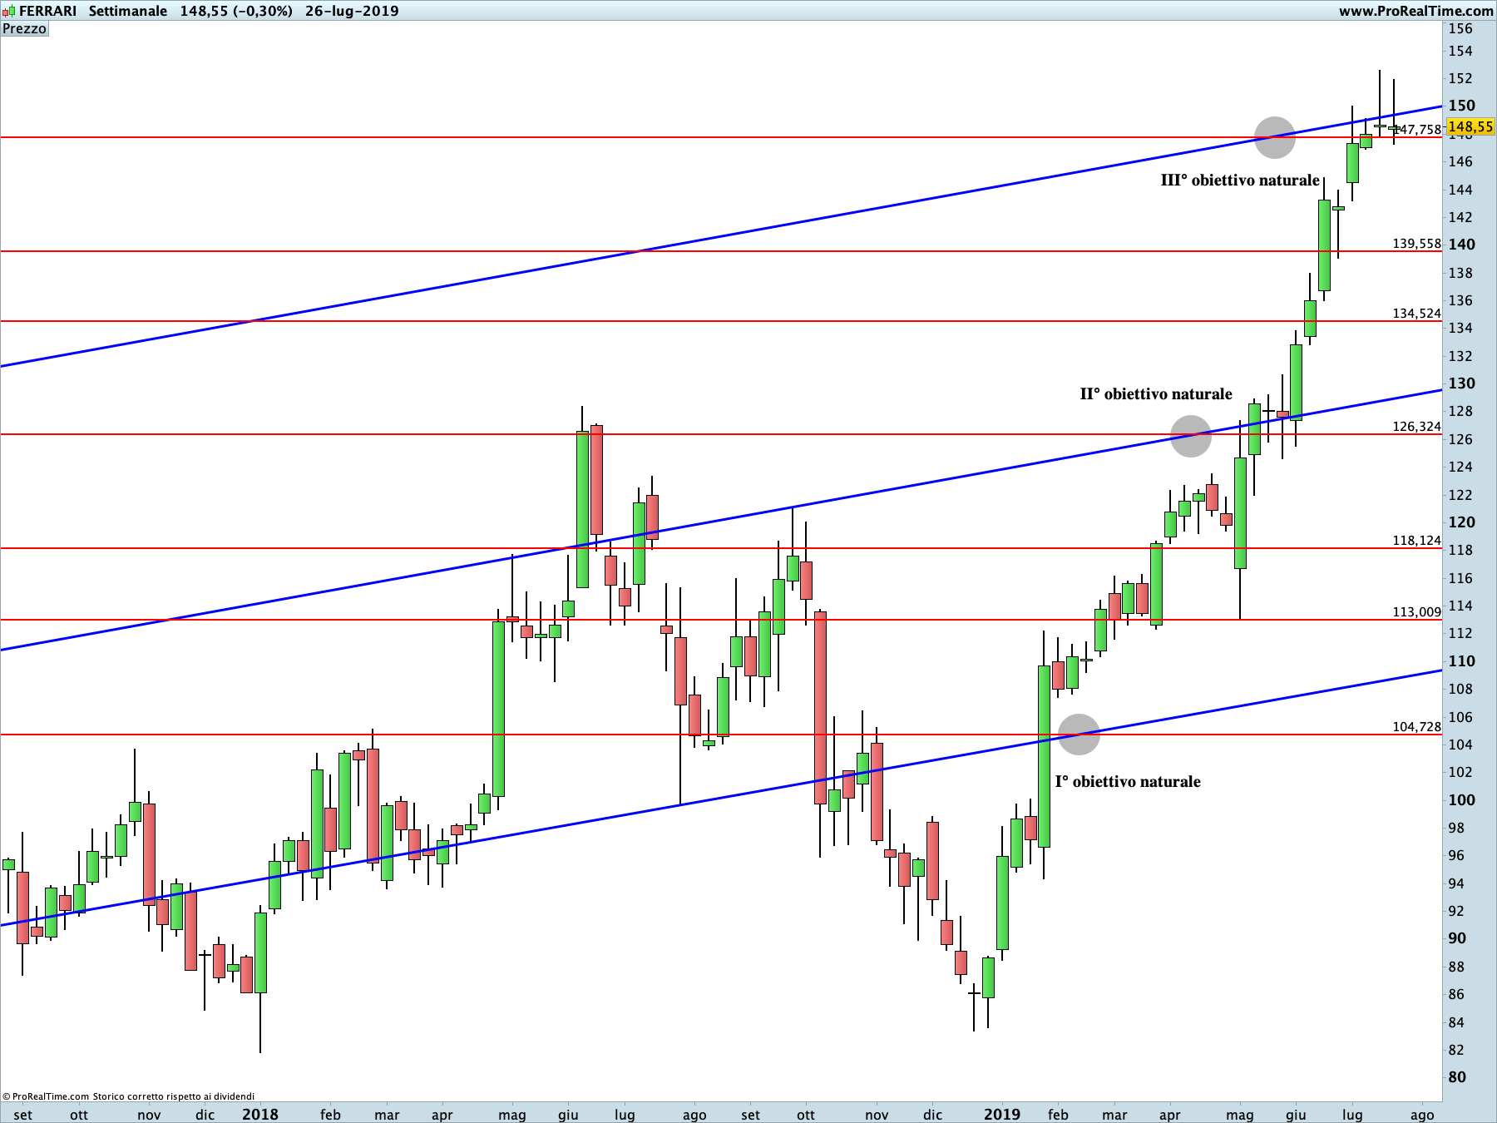1497x1123 pixels.
Task: Select the current price tag 148,55
Action: (1470, 126)
